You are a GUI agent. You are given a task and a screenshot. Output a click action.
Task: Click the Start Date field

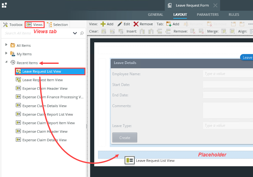(x=228, y=84)
